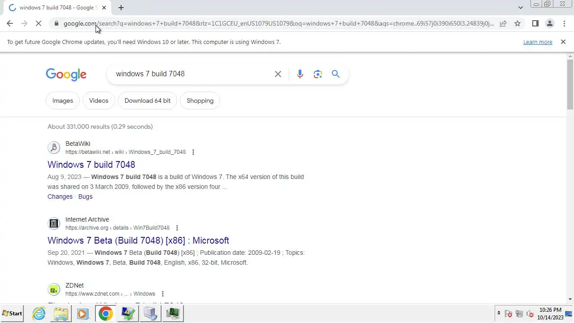Click the ZDNet favicon
This screenshot has width=574, height=323.
click(54, 289)
